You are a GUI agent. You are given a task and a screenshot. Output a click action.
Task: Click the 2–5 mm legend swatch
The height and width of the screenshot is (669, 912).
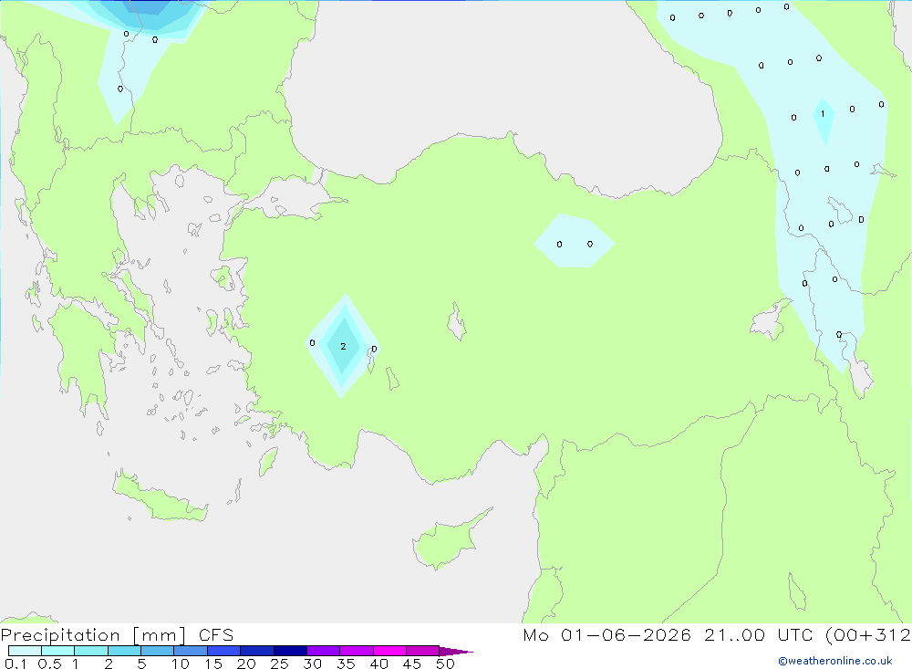124,651
